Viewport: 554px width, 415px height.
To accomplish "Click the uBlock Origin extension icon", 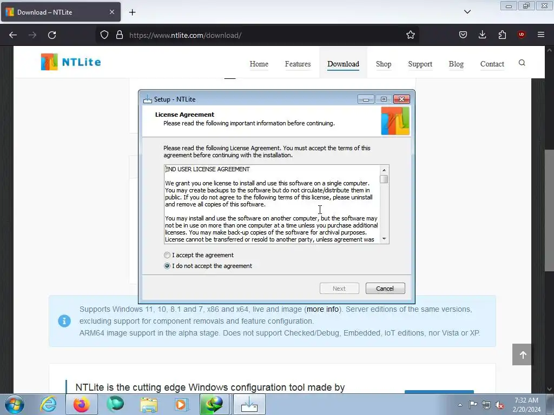I will [x=521, y=35].
